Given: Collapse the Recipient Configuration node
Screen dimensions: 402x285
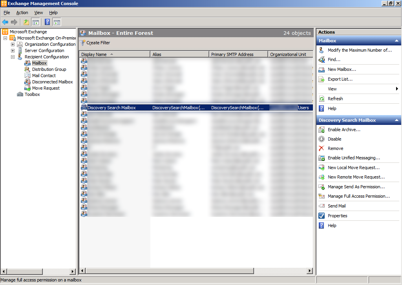Looking at the screenshot, I should click(13, 57).
